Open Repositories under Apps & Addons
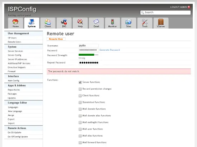197x147 pixels. [14, 90]
